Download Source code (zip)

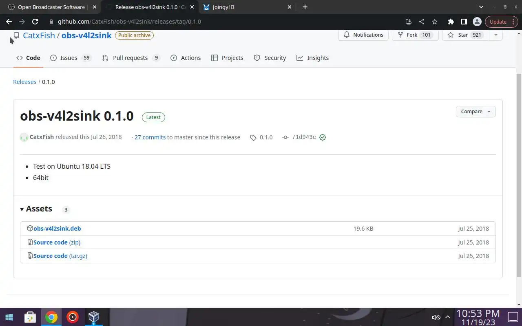[x=57, y=242]
